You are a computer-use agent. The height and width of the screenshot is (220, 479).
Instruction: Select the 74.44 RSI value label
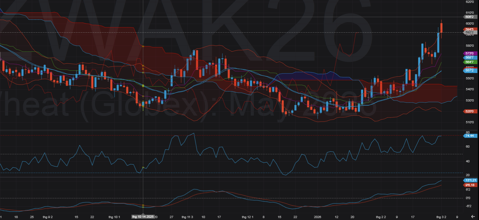[x=470, y=136]
